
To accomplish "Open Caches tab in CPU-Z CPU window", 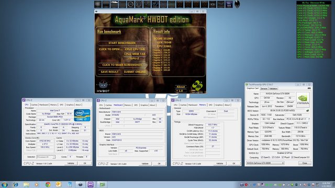I will [34, 105].
